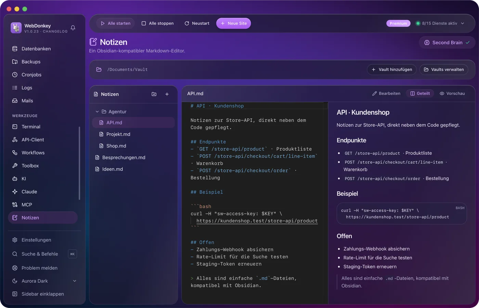The width and height of the screenshot is (479, 308).
Task: Switch to Vorschau preview mode
Action: pyautogui.click(x=452, y=93)
